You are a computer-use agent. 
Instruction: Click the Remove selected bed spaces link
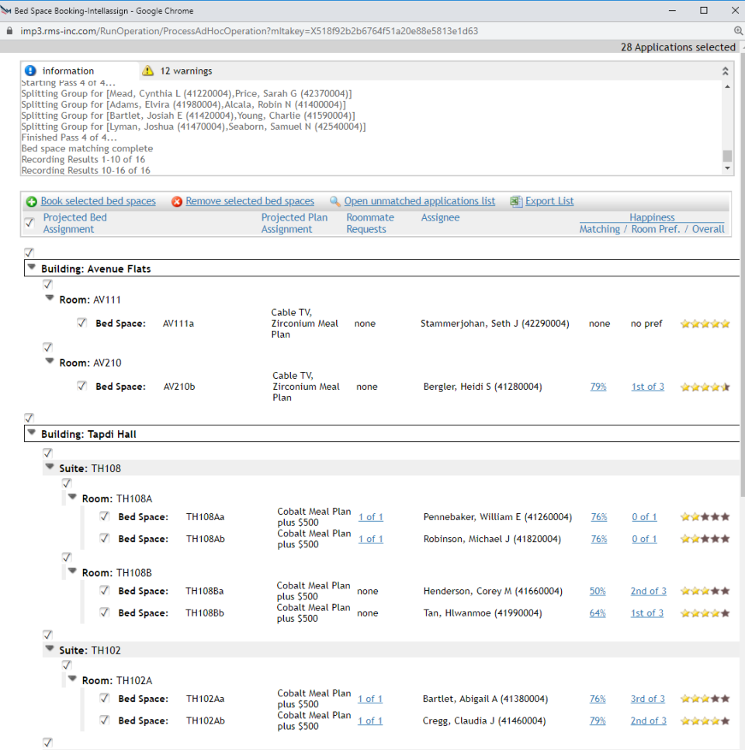pyautogui.click(x=250, y=201)
